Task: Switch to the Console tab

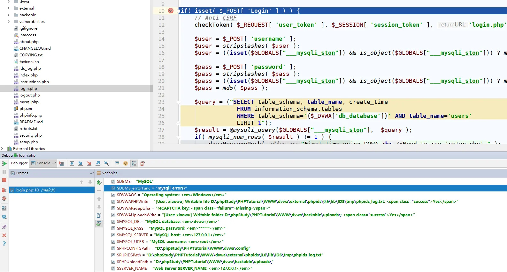Action: [43, 163]
